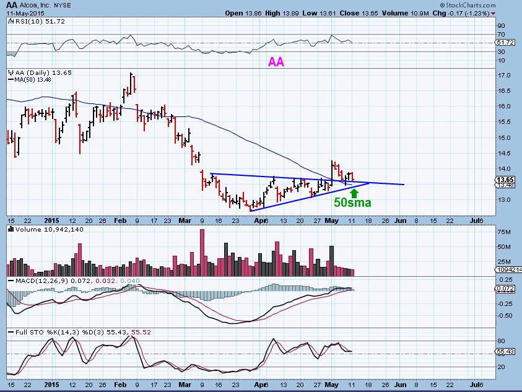Click the "13.0" price axis label
Viewport: 522px width, 392px height.
(504, 200)
